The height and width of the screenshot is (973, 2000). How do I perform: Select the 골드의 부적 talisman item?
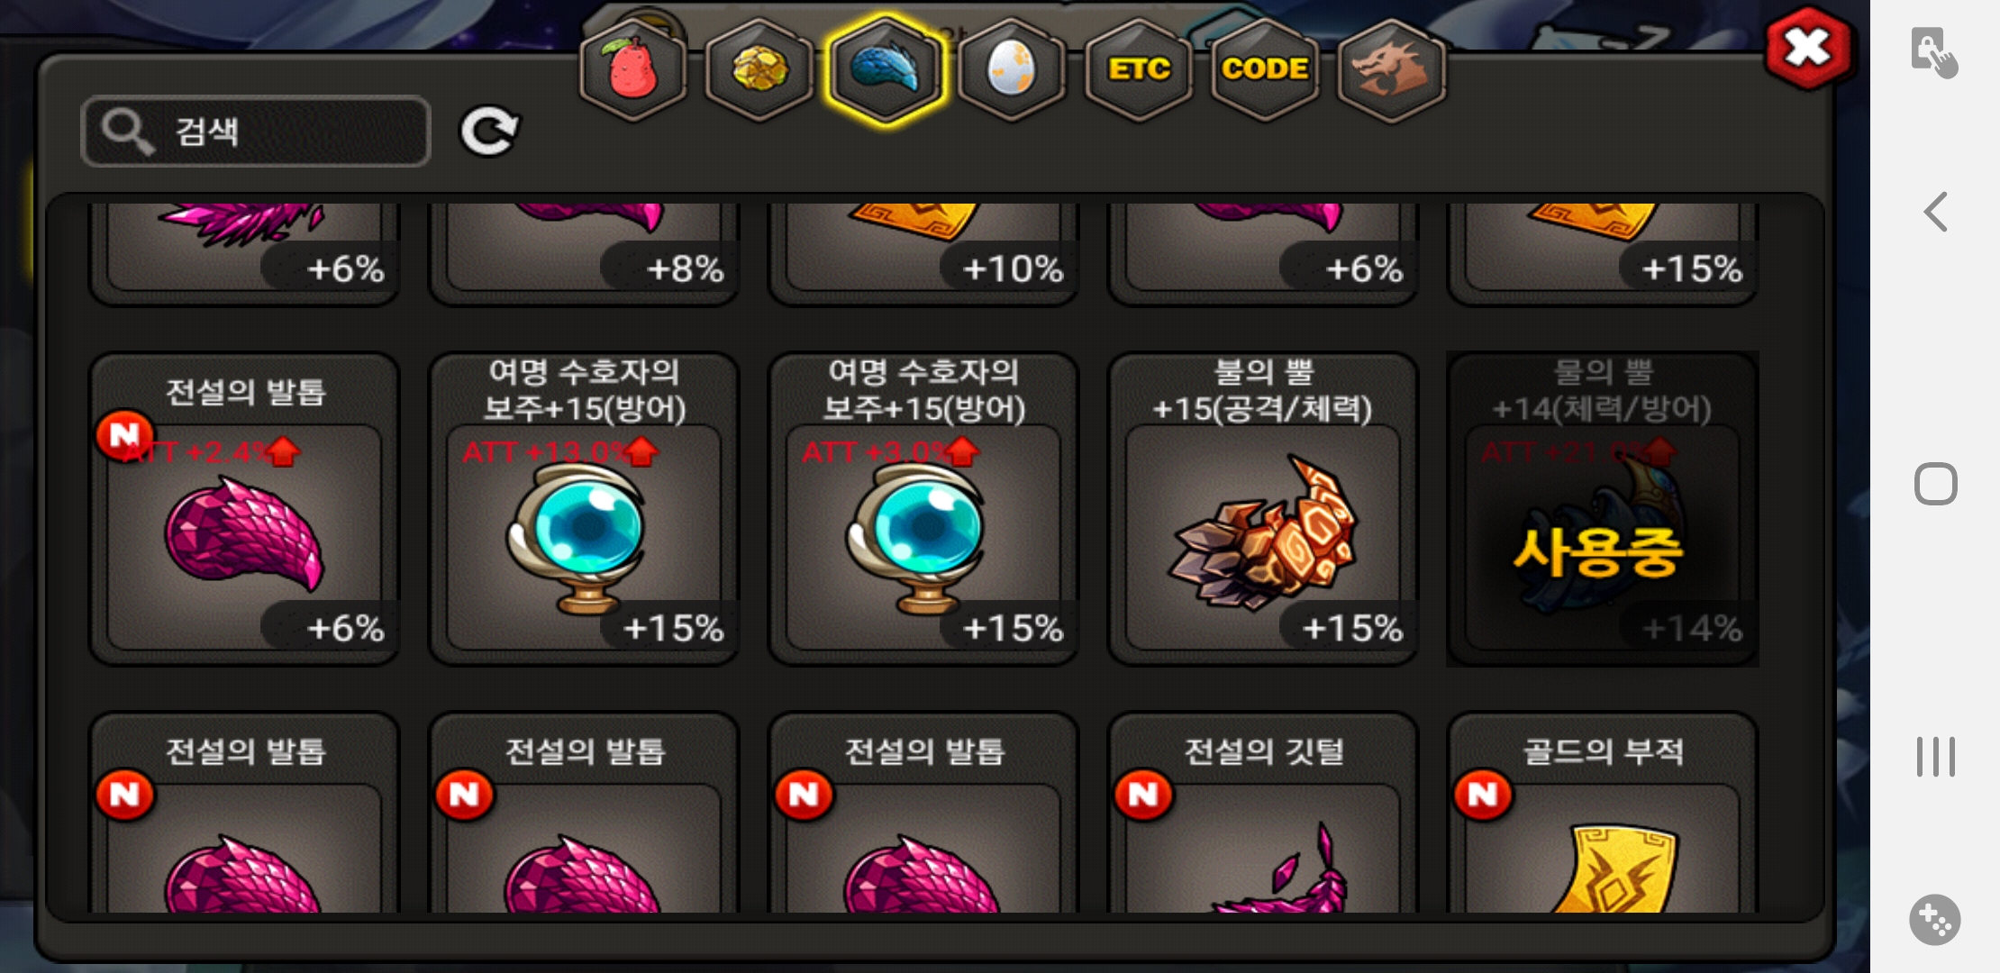coord(1603,813)
